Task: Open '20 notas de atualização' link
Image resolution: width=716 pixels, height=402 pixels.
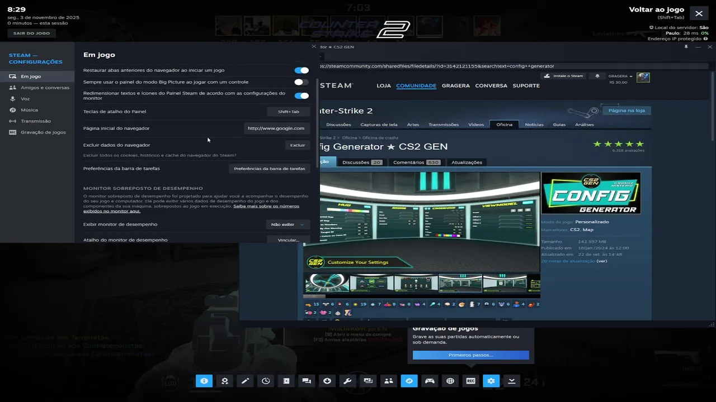Action: 568,261
